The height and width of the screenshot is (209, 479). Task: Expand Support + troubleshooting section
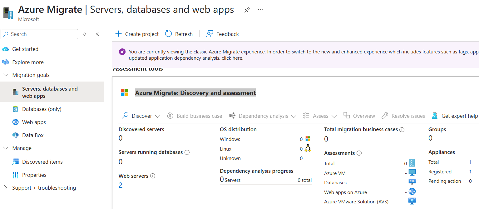pos(44,187)
